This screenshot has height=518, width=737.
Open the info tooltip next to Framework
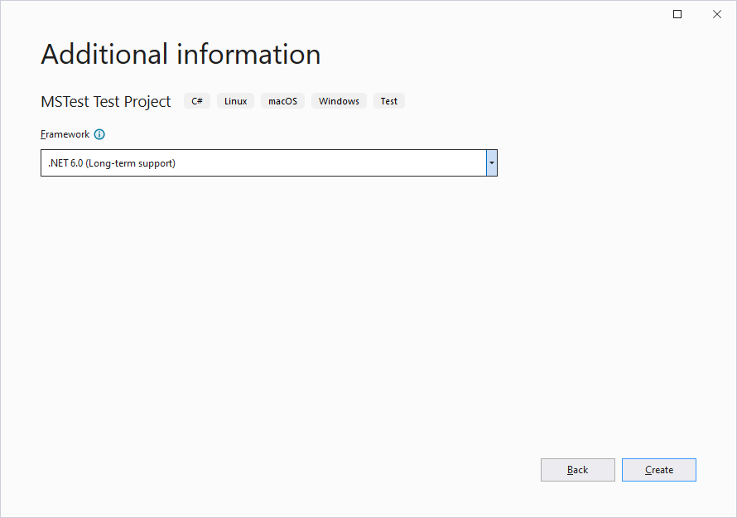pos(99,134)
